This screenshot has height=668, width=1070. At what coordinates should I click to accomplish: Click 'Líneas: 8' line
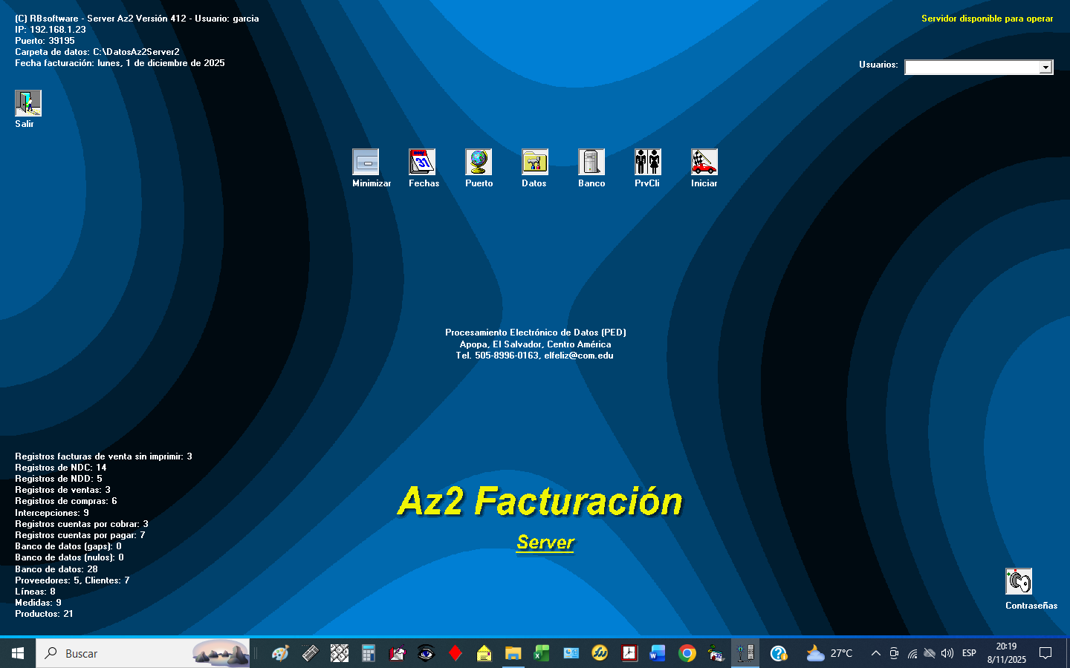click(x=35, y=592)
